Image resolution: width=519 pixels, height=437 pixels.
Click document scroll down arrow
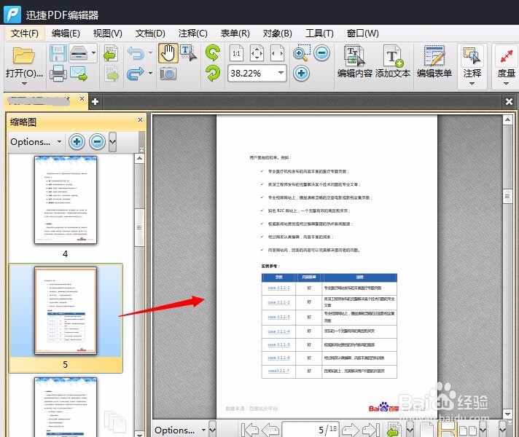tap(507, 414)
